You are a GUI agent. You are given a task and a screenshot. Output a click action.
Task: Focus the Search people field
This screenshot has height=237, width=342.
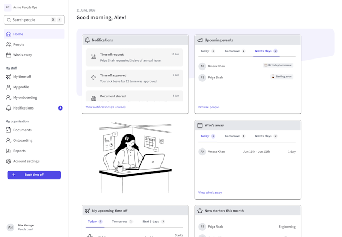34,20
